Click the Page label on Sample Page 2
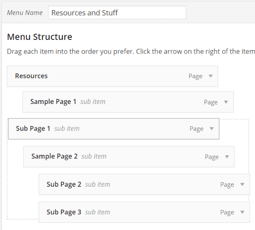 (x=212, y=157)
